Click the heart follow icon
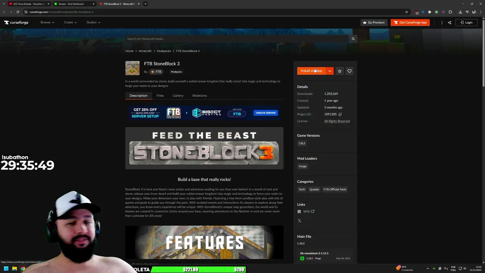The height and width of the screenshot is (273, 485). (349, 71)
